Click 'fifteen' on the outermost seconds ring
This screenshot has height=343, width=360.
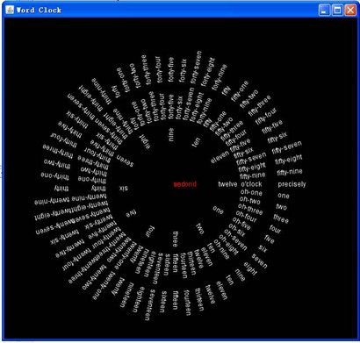point(175,300)
